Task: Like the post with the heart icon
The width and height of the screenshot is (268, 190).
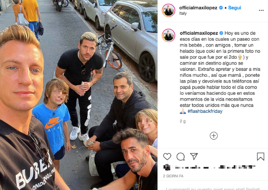Action: pyautogui.click(x=167, y=156)
